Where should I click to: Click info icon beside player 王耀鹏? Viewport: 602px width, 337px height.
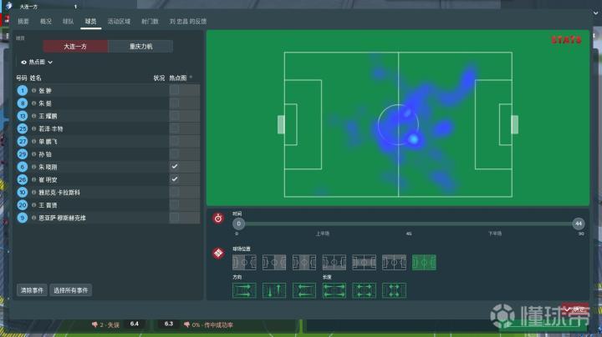point(34,116)
